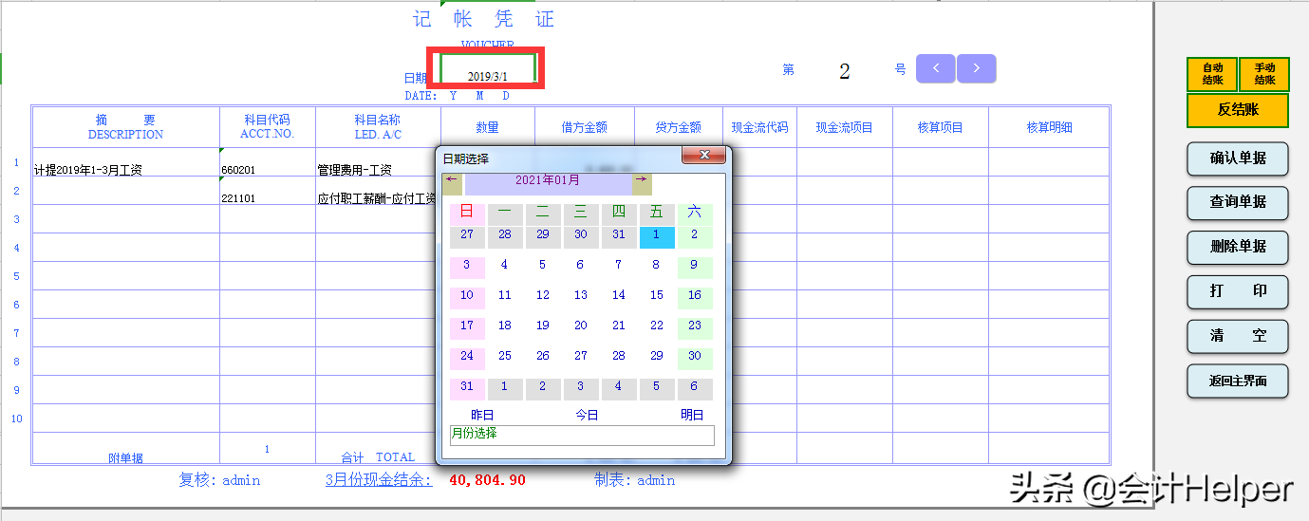Image resolution: width=1309 pixels, height=521 pixels.
Task: Click 返回主界面 to return home
Action: point(1238,381)
